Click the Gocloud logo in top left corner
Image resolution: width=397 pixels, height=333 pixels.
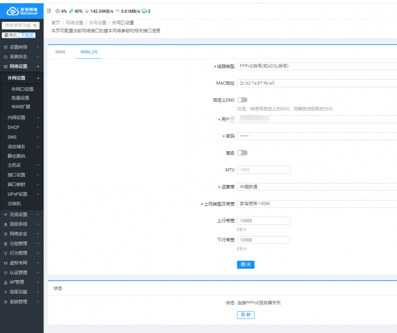pos(21,10)
